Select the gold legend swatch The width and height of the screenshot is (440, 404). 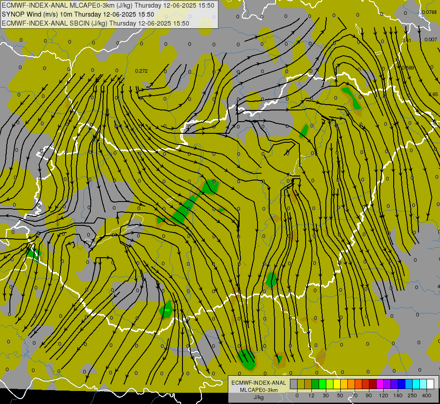pyautogui.click(x=344, y=384)
